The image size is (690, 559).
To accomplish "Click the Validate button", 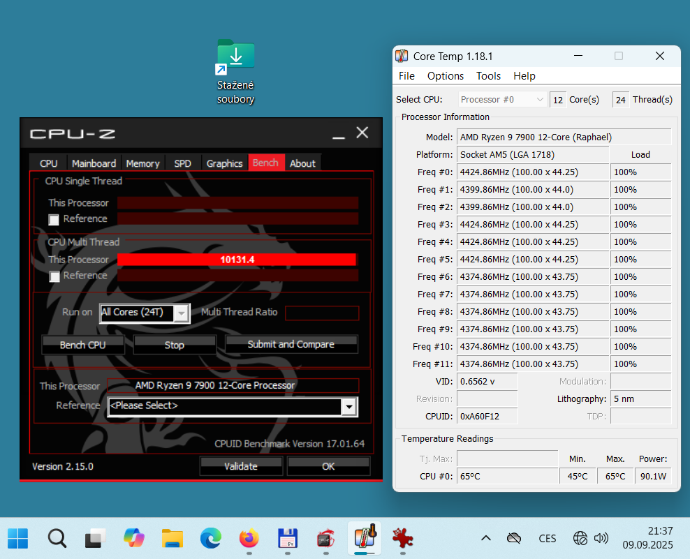I will 241,466.
